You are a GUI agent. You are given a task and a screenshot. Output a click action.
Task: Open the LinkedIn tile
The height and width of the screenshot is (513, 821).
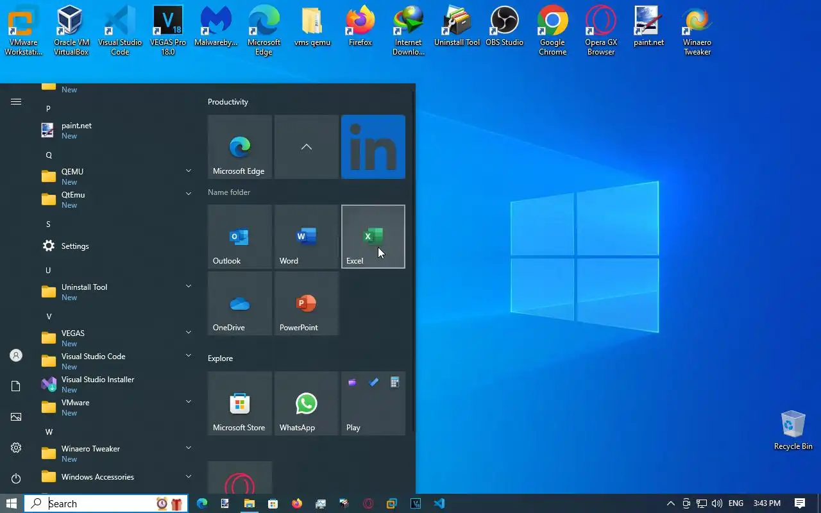(373, 147)
